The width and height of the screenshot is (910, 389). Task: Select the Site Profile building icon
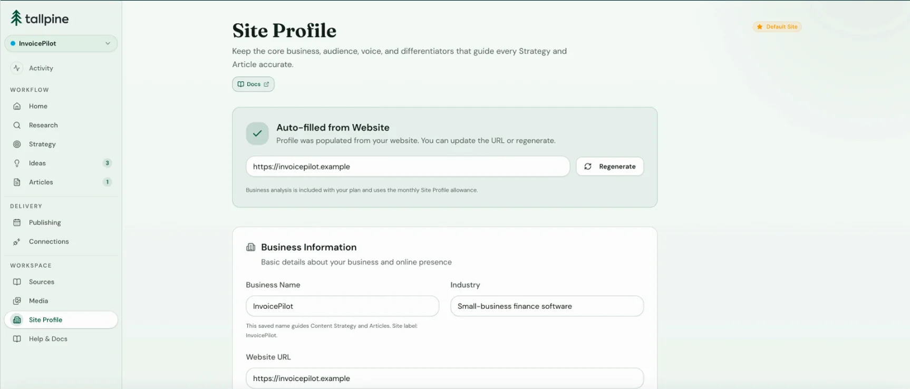[x=17, y=320]
